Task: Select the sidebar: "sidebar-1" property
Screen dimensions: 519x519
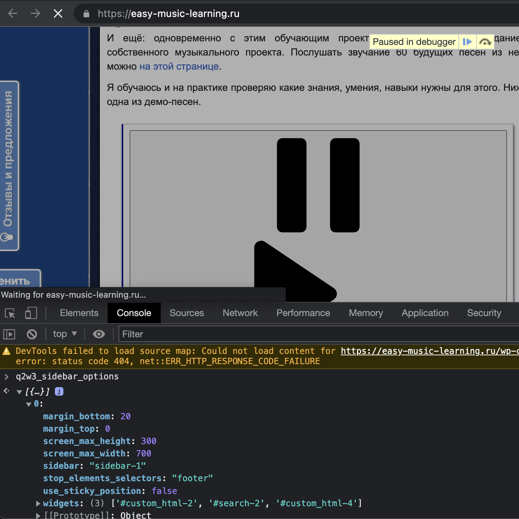Action: tap(95, 466)
